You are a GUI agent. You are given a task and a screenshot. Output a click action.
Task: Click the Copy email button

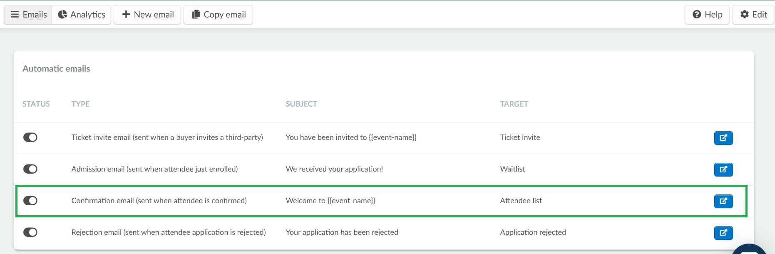tap(219, 15)
